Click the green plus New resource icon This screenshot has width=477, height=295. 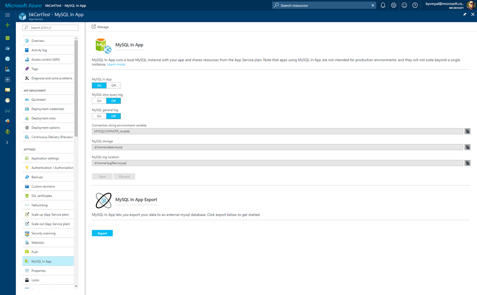(x=7, y=25)
